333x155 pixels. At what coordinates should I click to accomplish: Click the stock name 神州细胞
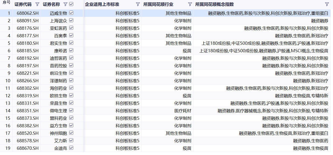(58, 133)
